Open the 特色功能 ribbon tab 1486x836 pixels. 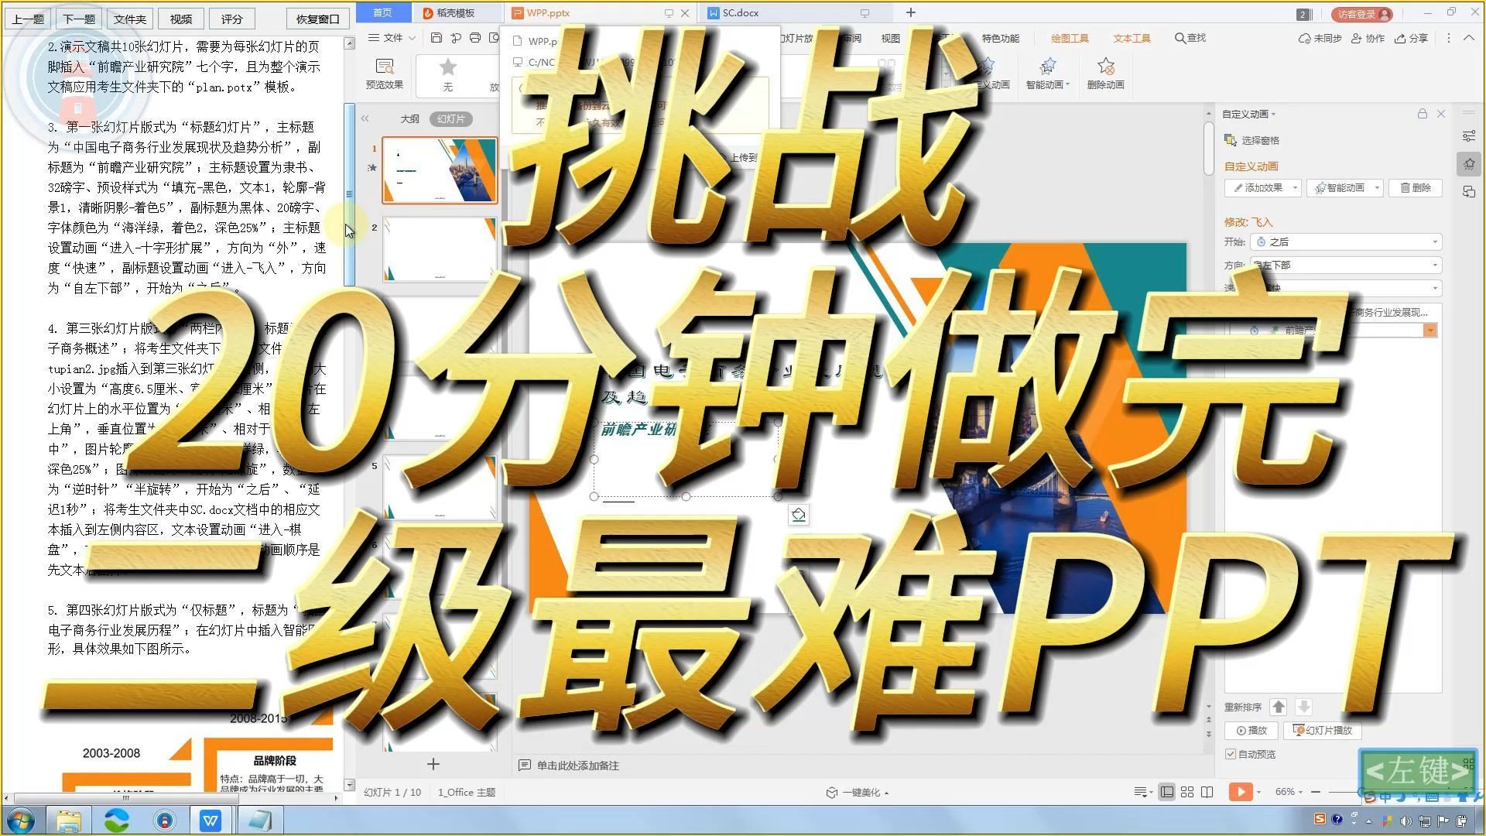1000,38
